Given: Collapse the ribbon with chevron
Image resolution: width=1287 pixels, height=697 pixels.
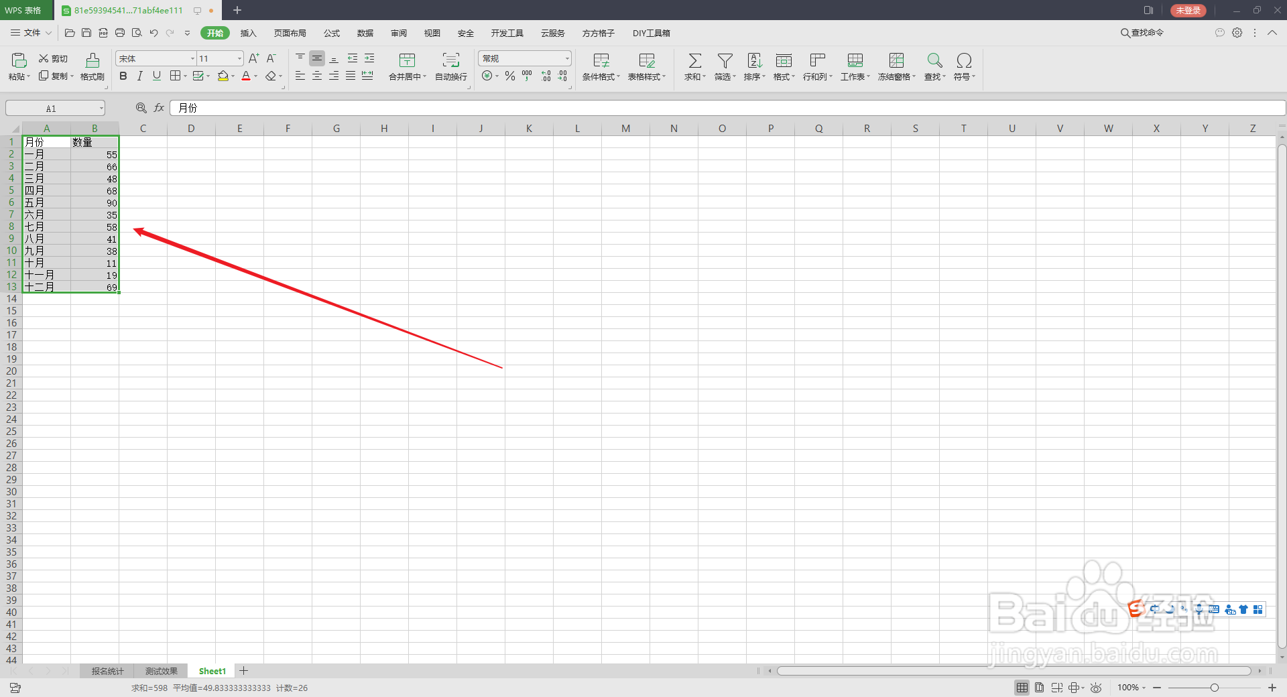Looking at the screenshot, I should pyautogui.click(x=1272, y=33).
